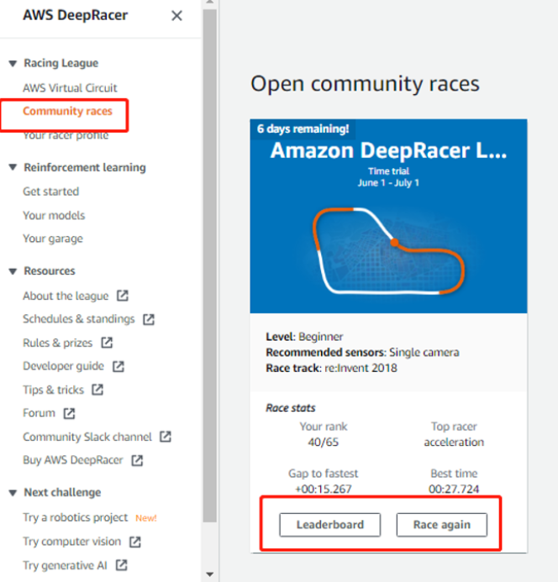
Task: Open the Developer guide link
Action: pyautogui.click(x=64, y=366)
